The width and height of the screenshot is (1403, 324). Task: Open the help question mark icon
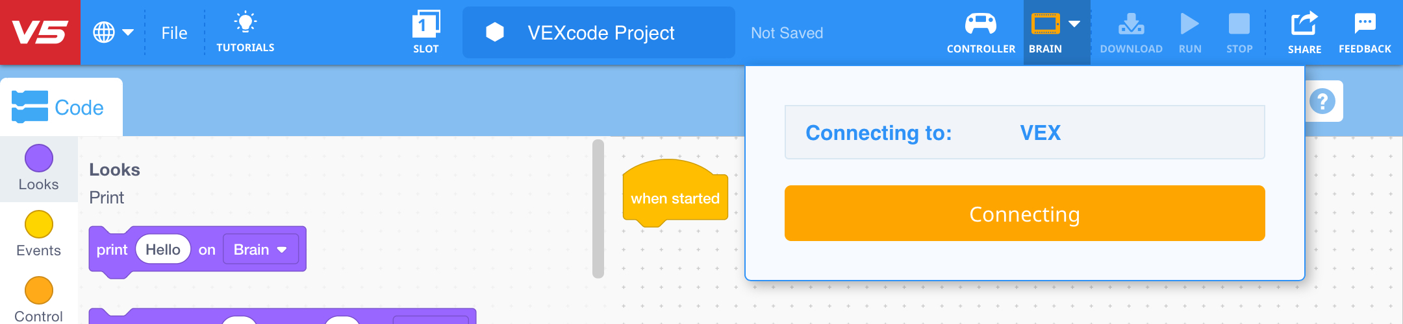pos(1322,102)
